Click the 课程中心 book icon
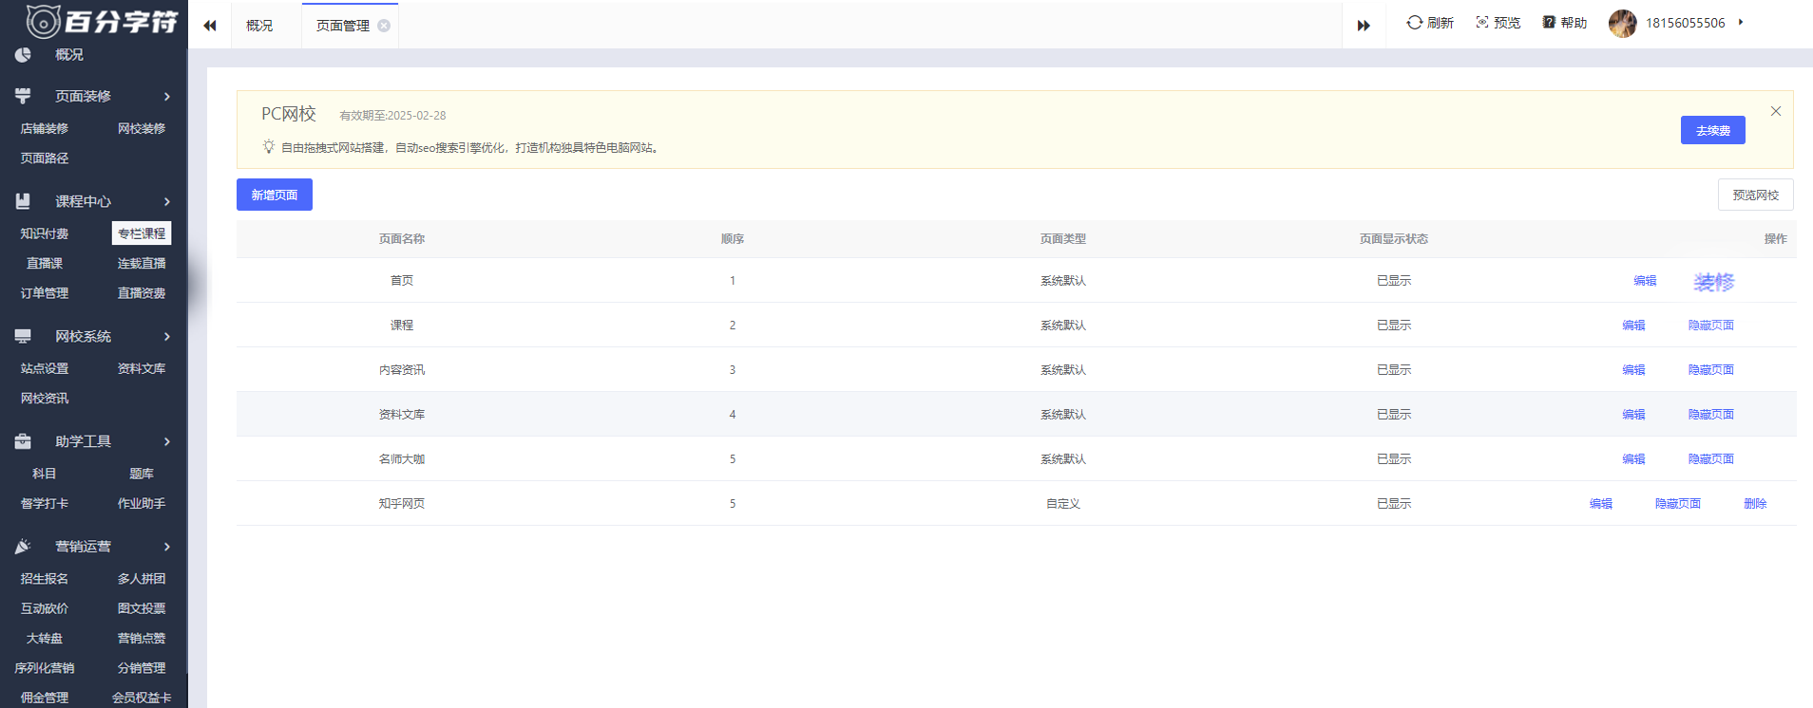The width and height of the screenshot is (1813, 708). coord(23,201)
